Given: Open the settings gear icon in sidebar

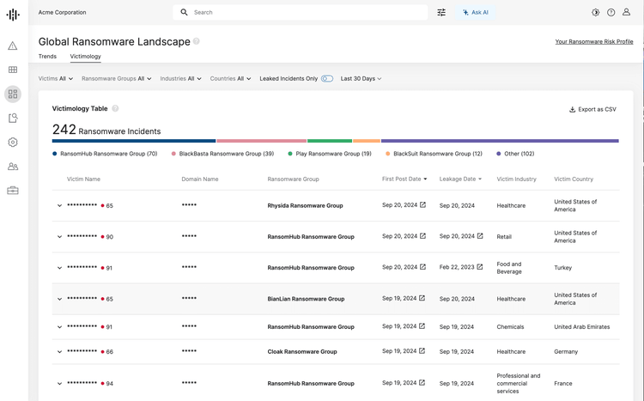Looking at the screenshot, I should point(13,143).
